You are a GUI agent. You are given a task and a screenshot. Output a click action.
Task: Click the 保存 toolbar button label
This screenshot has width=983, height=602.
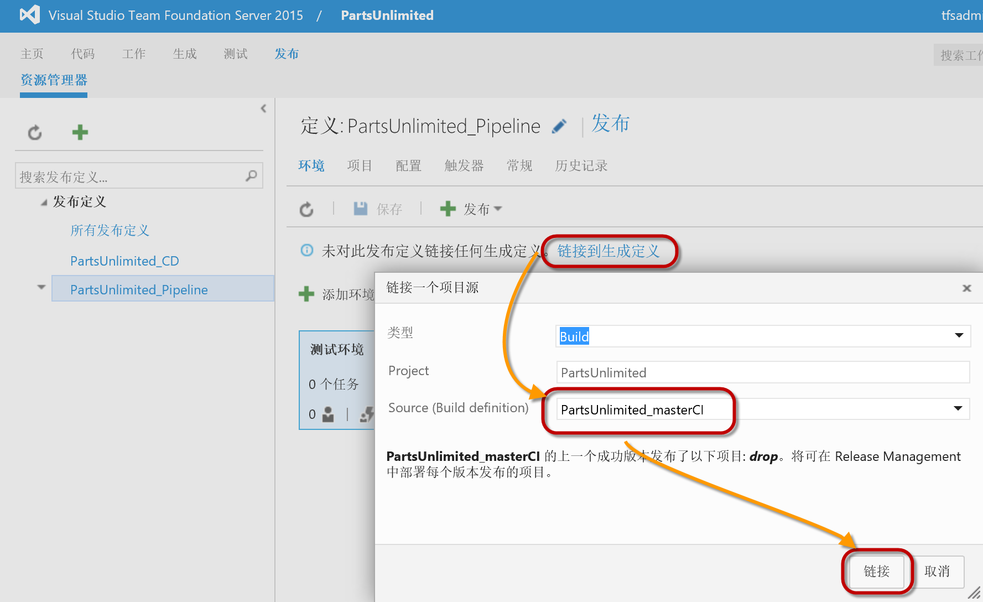pos(389,209)
